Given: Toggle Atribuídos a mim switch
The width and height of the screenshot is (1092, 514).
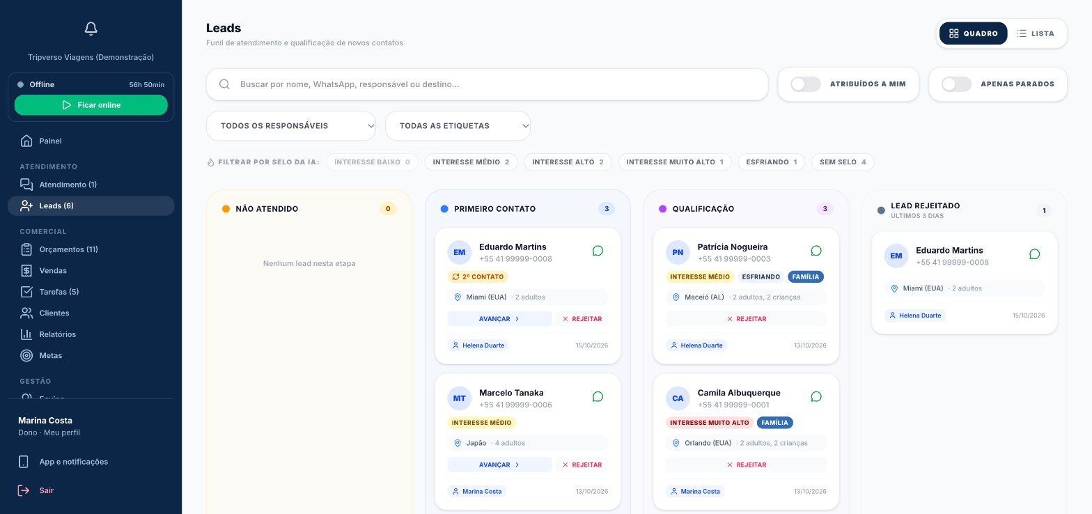Looking at the screenshot, I should pyautogui.click(x=806, y=84).
